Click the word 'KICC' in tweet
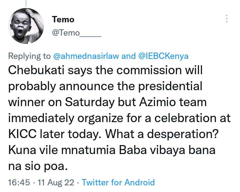Image resolution: width=240 pixels, height=192 pixels. pyautogui.click(x=22, y=134)
